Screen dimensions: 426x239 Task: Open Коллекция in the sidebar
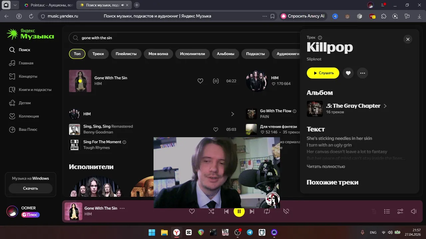pos(24,116)
